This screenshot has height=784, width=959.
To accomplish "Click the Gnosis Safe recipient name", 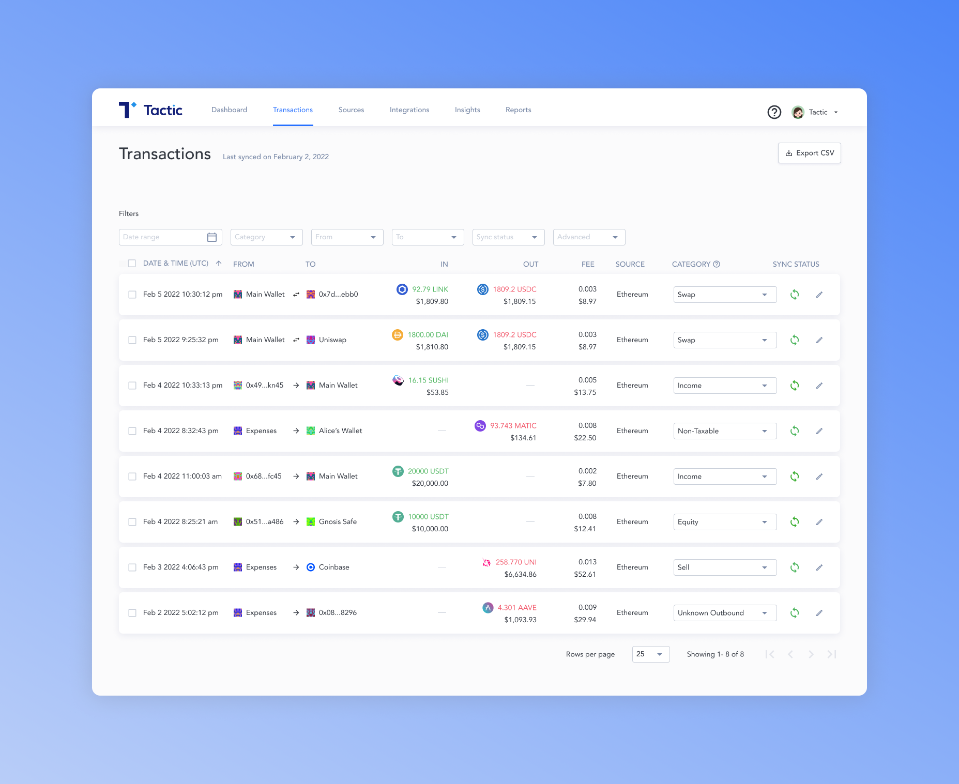I will click(x=338, y=522).
